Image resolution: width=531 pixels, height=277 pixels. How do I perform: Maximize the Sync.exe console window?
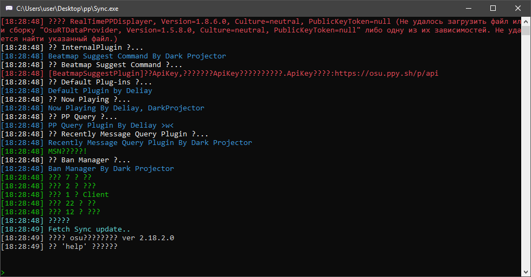pyautogui.click(x=493, y=8)
